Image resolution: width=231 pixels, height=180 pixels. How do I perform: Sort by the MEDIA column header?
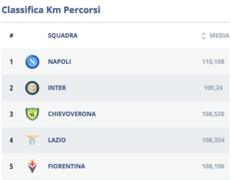219,35
